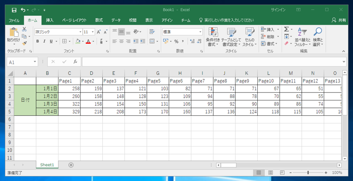The width and height of the screenshot is (353, 181).
Task: Center the cell text horizontally
Action: coord(122,41)
